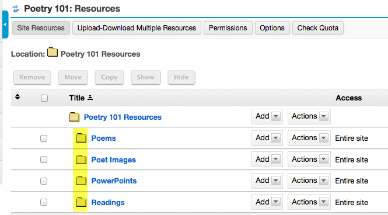Open the Actions dropdown for Poems

[309, 138]
